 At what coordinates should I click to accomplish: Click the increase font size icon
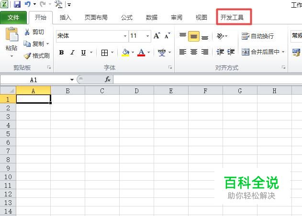[x=157, y=36]
